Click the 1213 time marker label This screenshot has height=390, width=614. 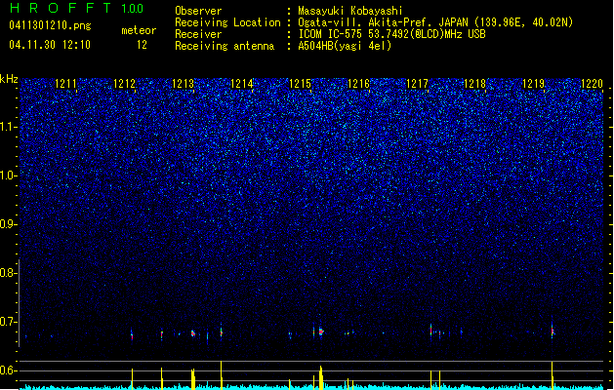coord(183,84)
